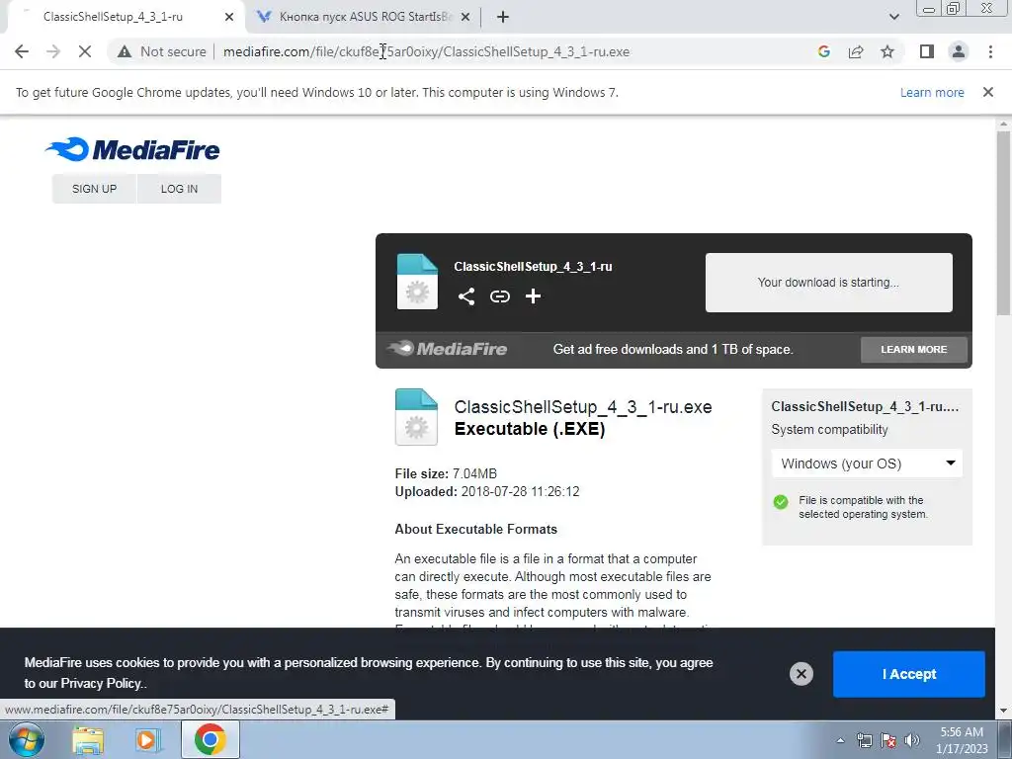Click the exe file icon beside file name
The height and width of the screenshot is (759, 1012).
[416, 417]
